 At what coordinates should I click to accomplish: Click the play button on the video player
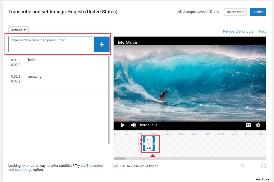pyautogui.click(x=123, y=125)
